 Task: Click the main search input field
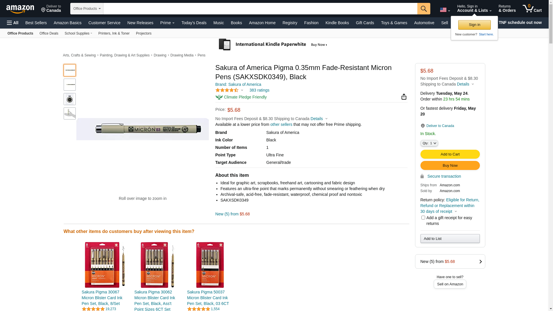(260, 9)
